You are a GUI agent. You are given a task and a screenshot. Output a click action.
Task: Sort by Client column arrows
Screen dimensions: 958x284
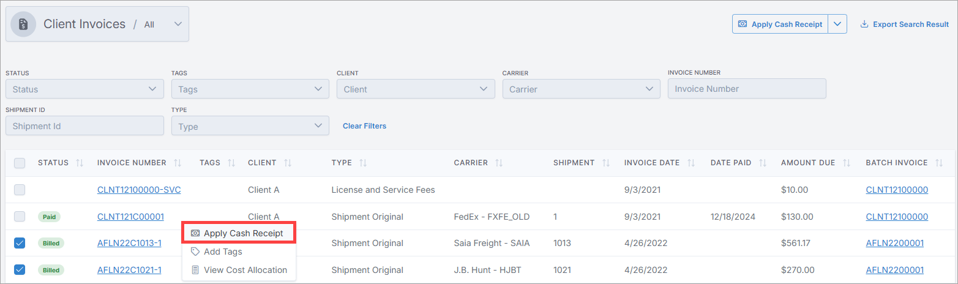coord(288,163)
